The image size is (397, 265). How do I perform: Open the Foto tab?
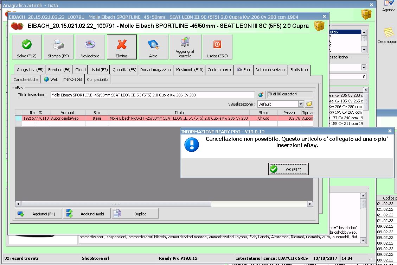[244, 70]
